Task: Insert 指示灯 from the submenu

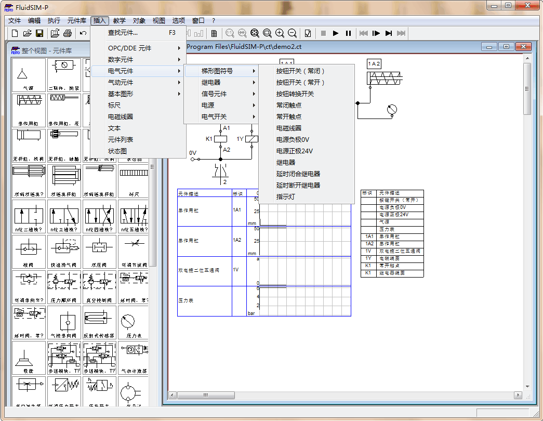Action: coord(307,197)
